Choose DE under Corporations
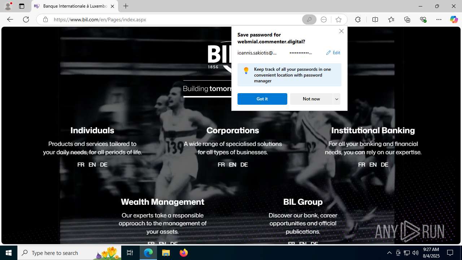Image resolution: width=462 pixels, height=260 pixels. tap(244, 165)
